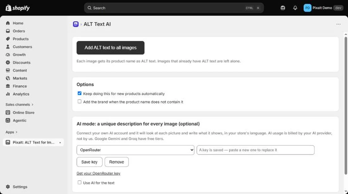Click the Analytics bar chart icon
Screen dimensions: 348x194
8,94
